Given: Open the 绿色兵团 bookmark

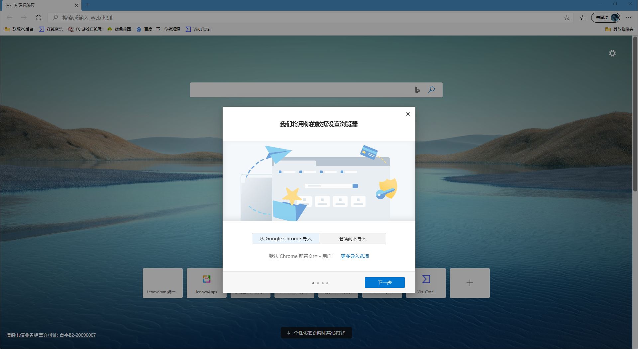Looking at the screenshot, I should (x=119, y=29).
